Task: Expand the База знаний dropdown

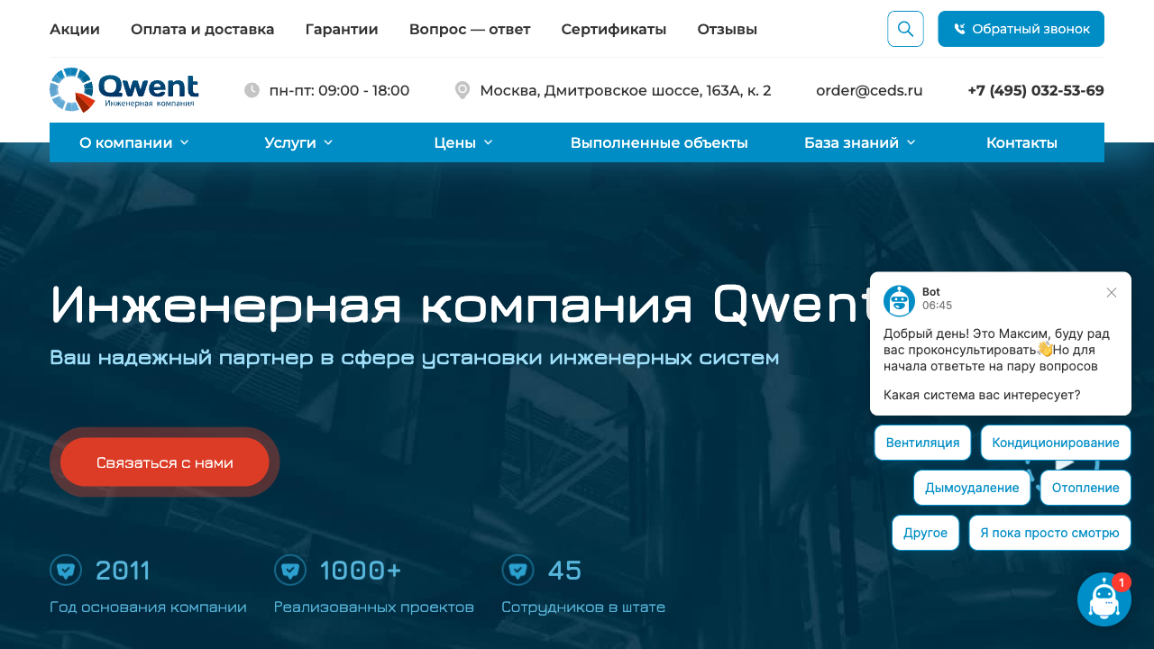Action: (860, 142)
